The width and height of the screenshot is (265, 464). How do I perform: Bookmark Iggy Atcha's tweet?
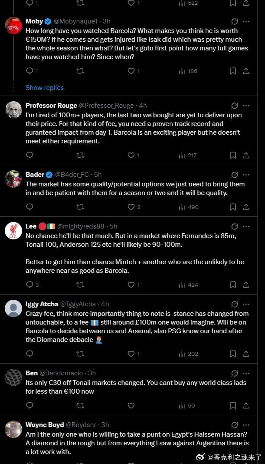tap(233, 354)
